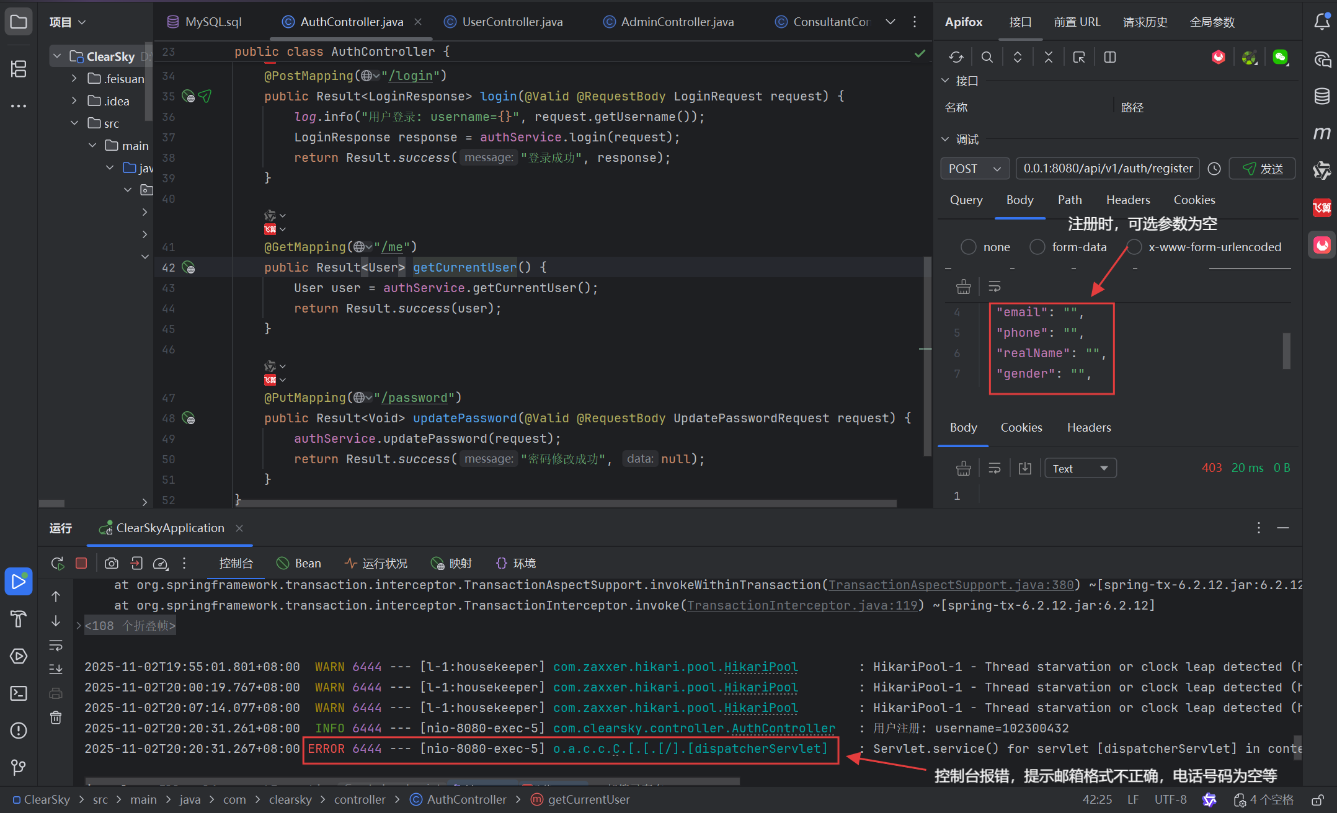Open the Database tool window icon
The width and height of the screenshot is (1337, 813).
tap(1321, 96)
